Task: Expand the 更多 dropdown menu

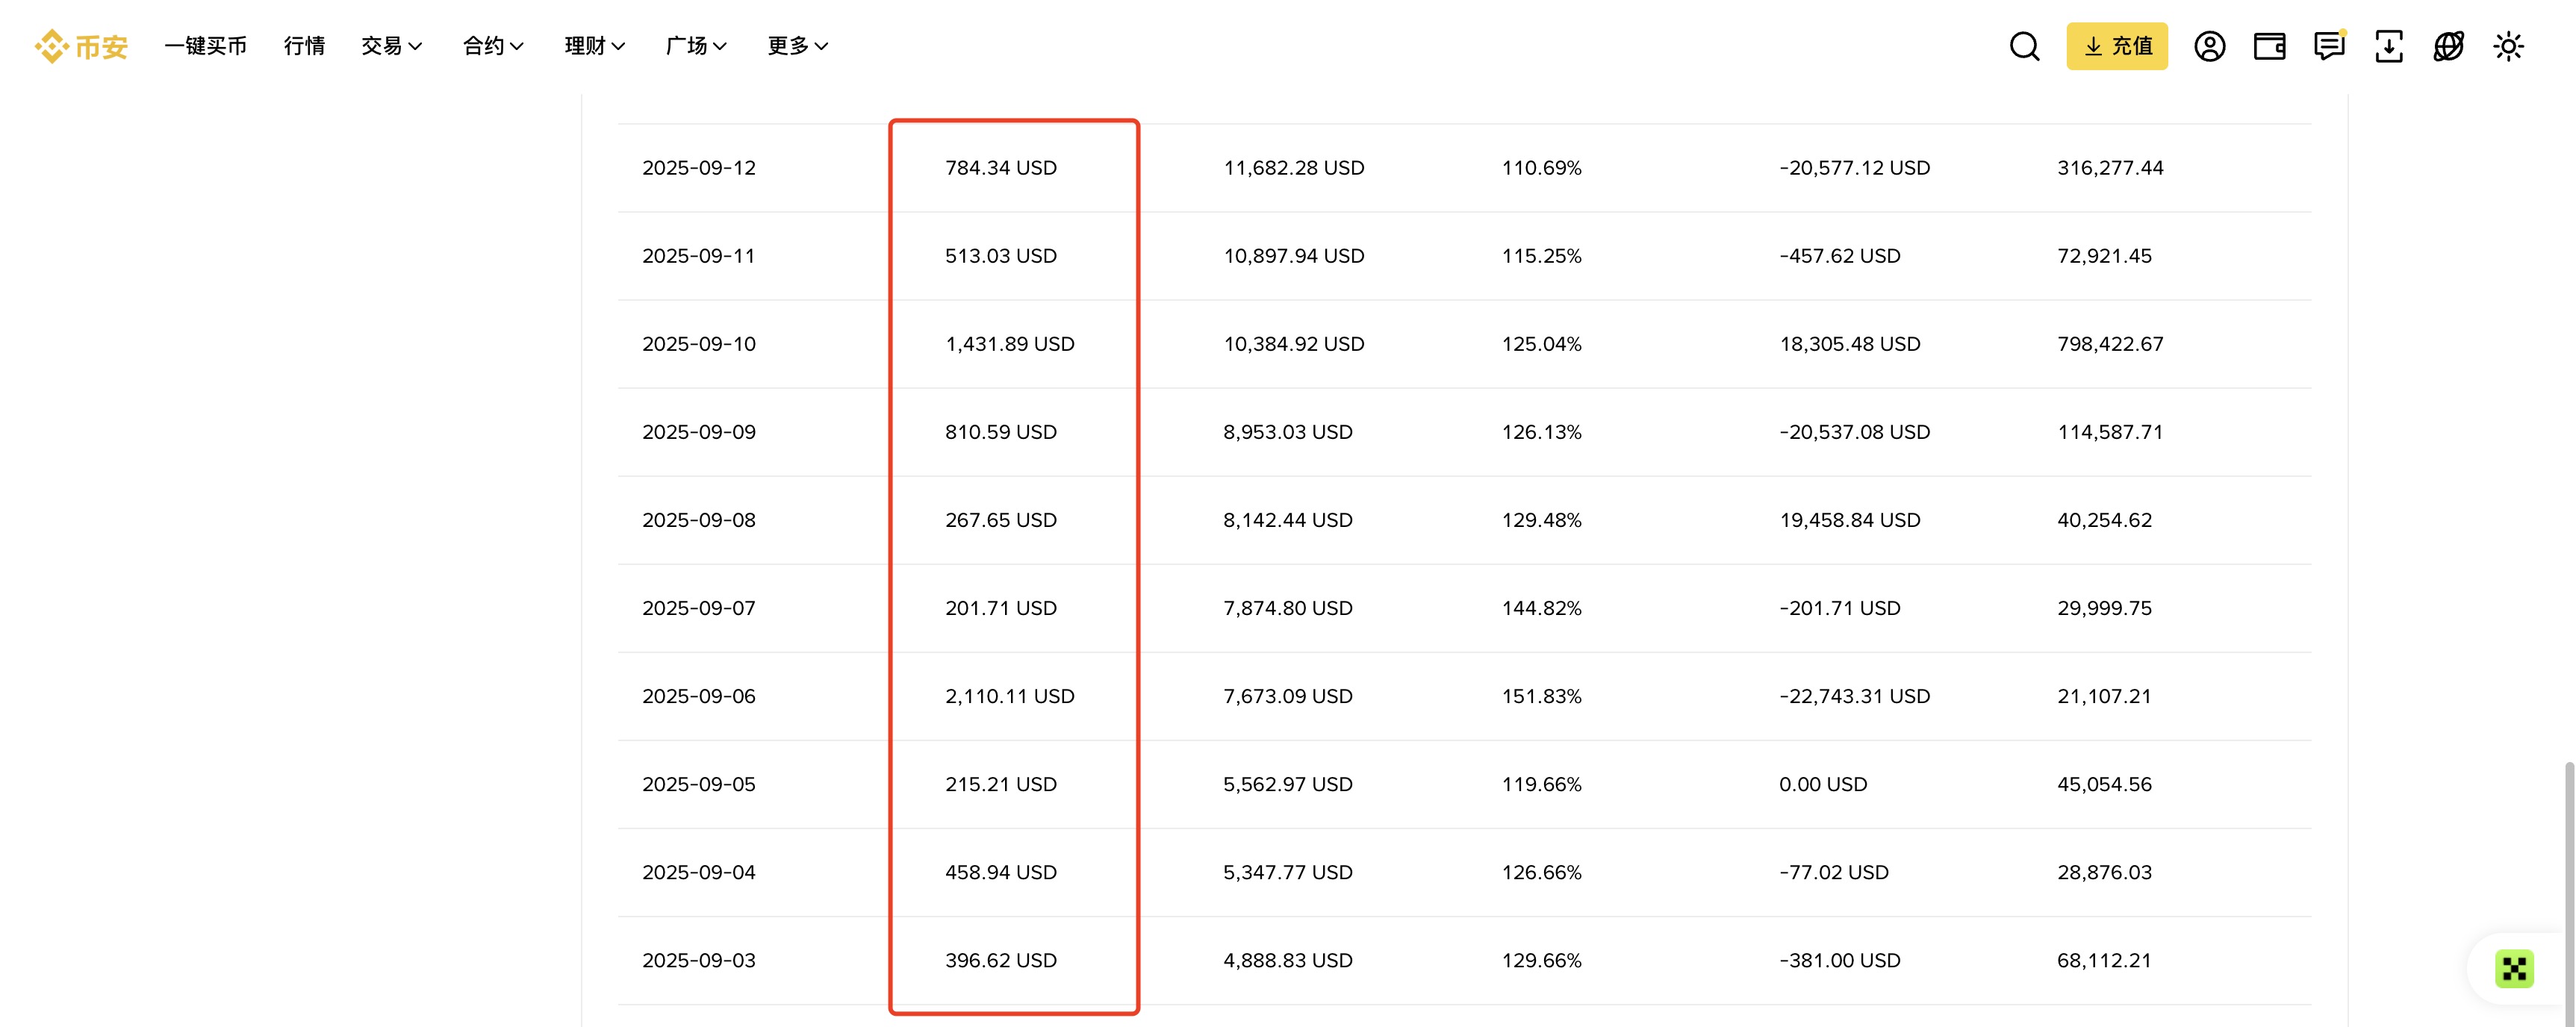Action: [798, 46]
